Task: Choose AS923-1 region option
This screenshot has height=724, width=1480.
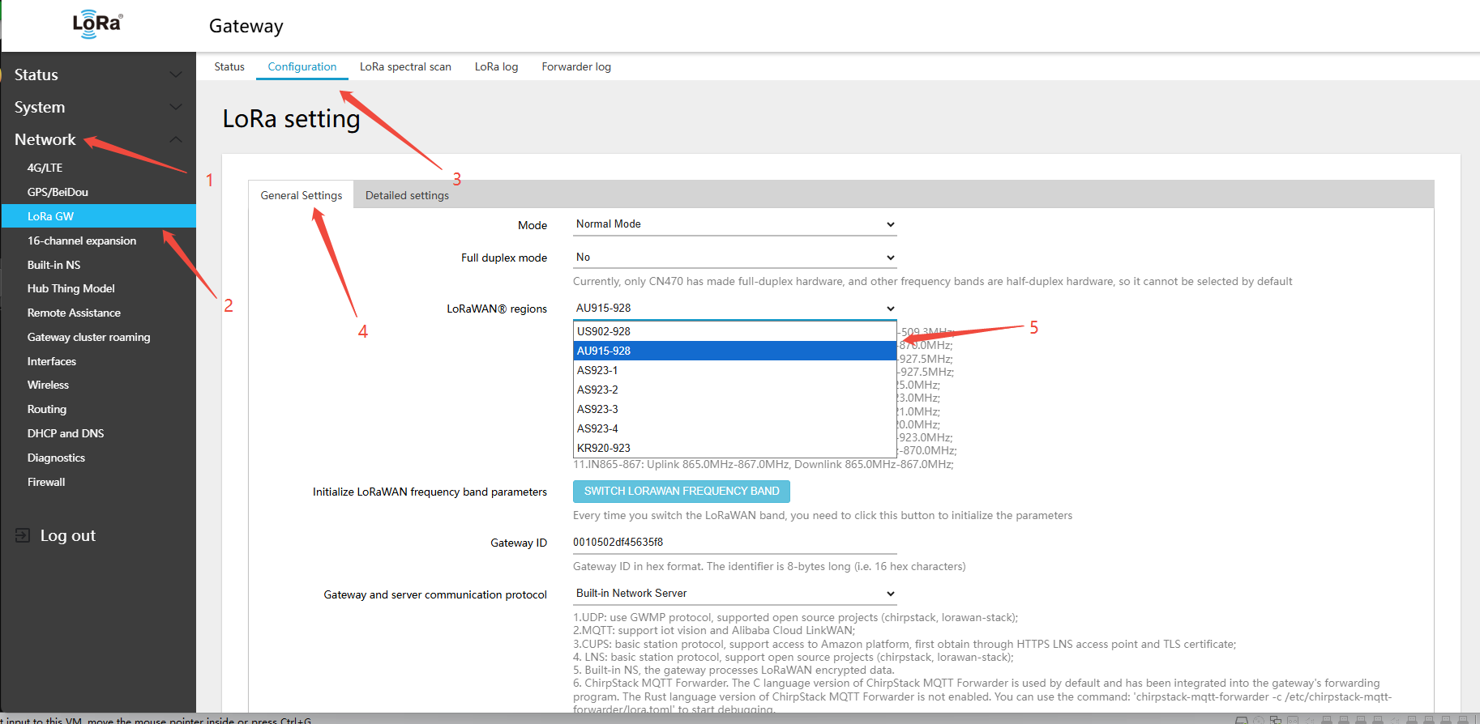Action: 597,370
